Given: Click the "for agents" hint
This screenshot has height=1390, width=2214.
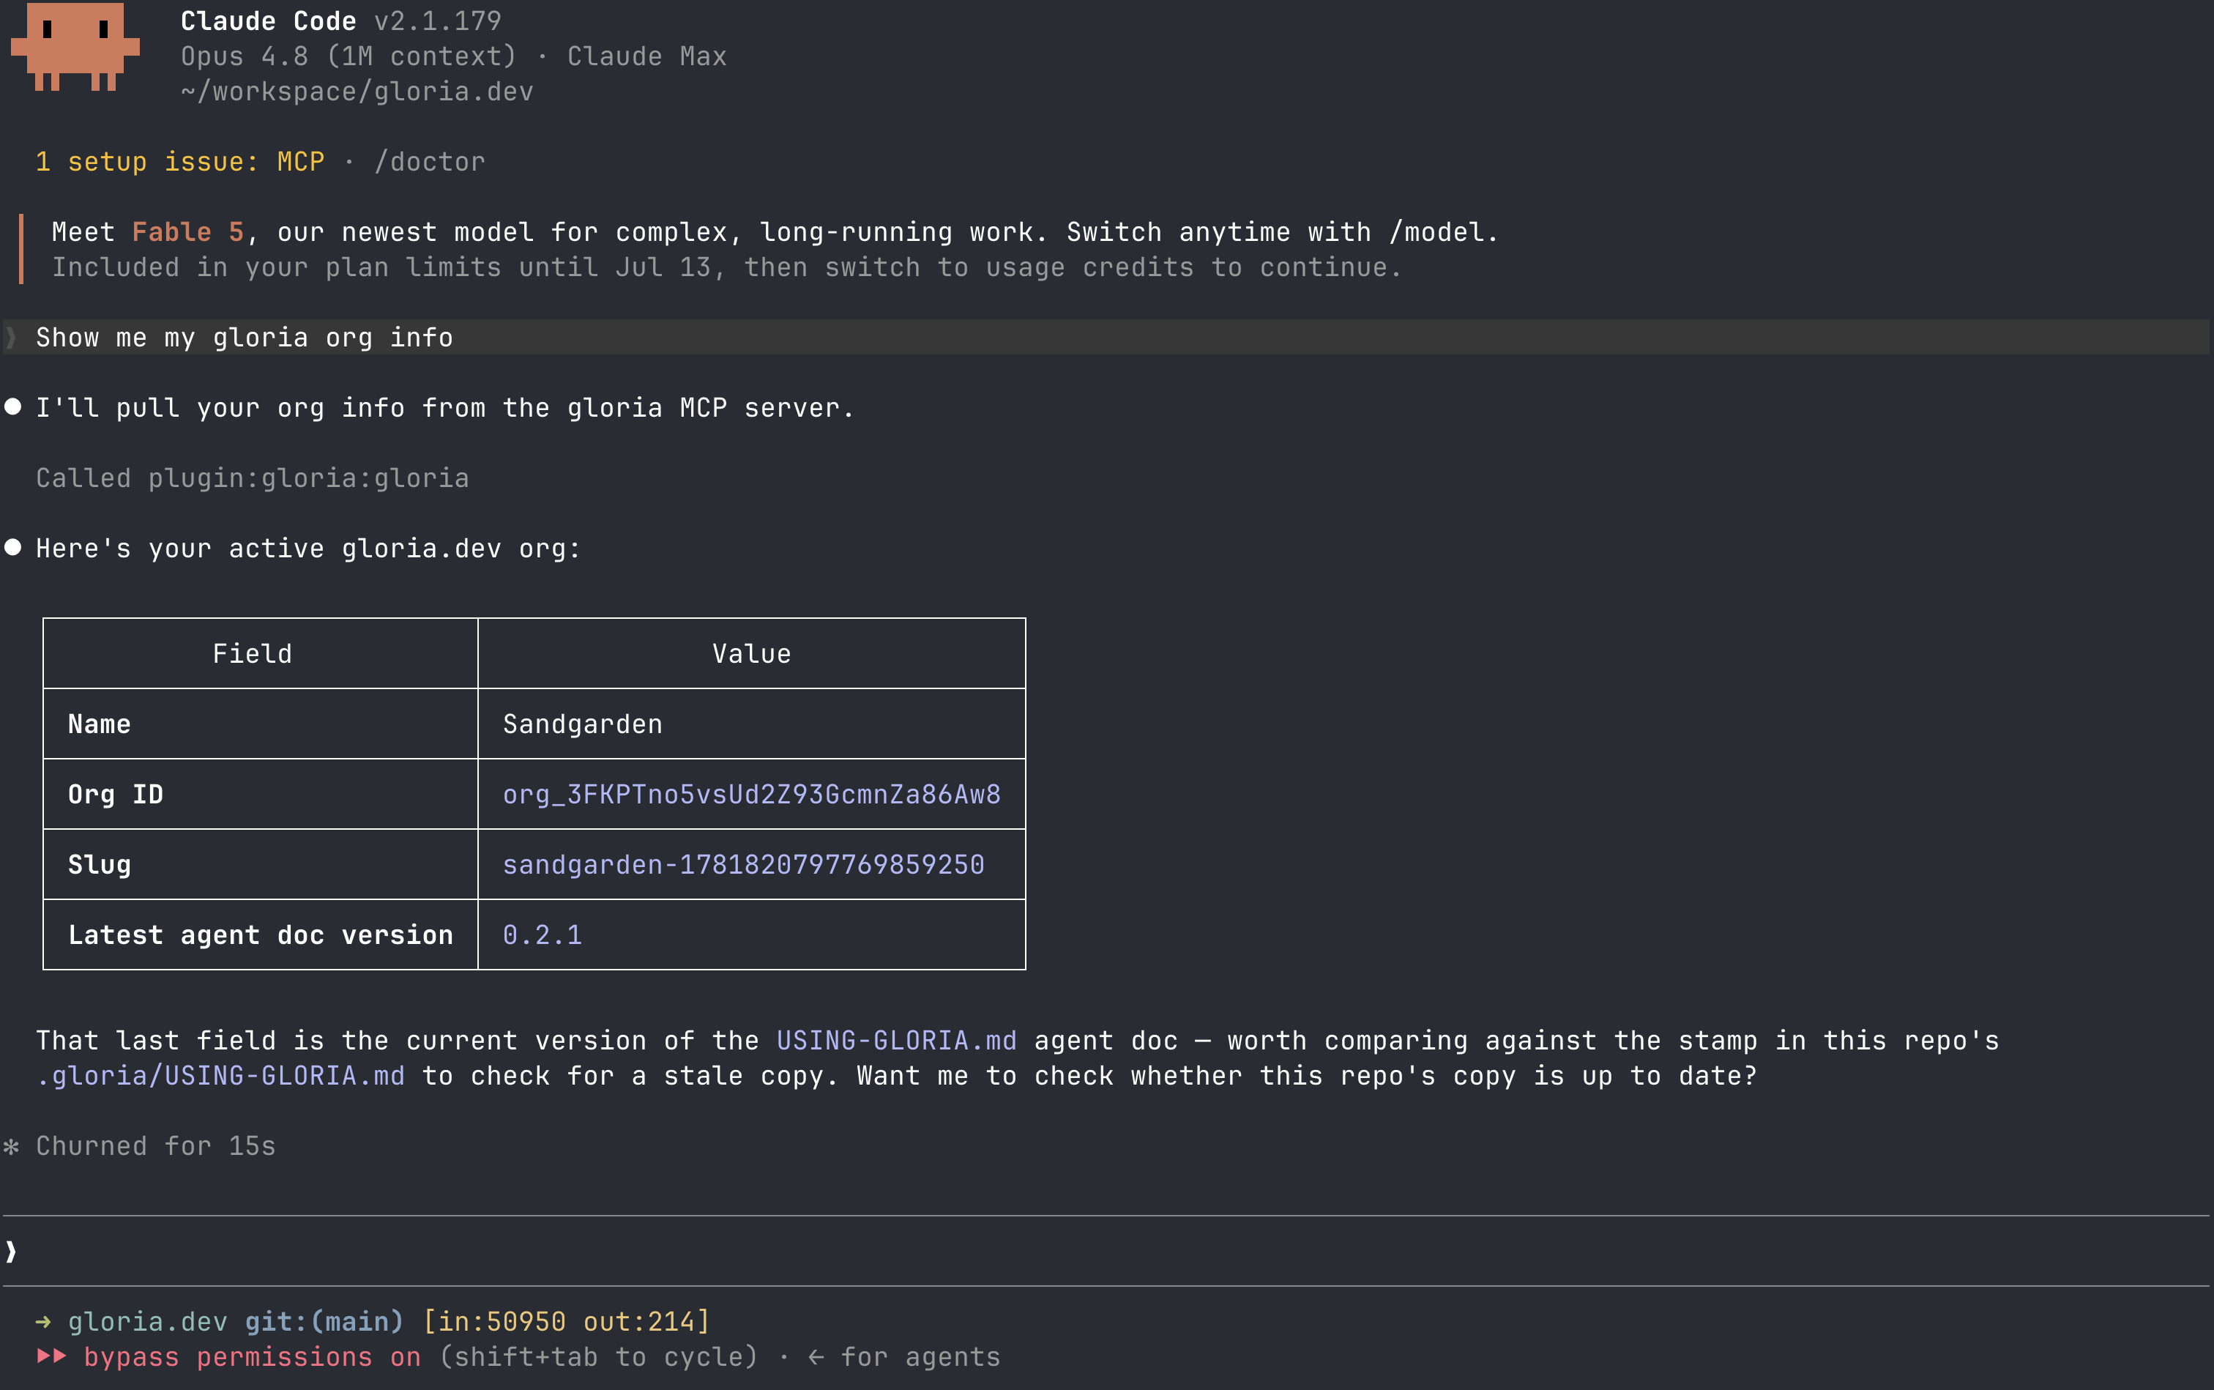Looking at the screenshot, I should pos(920,1357).
